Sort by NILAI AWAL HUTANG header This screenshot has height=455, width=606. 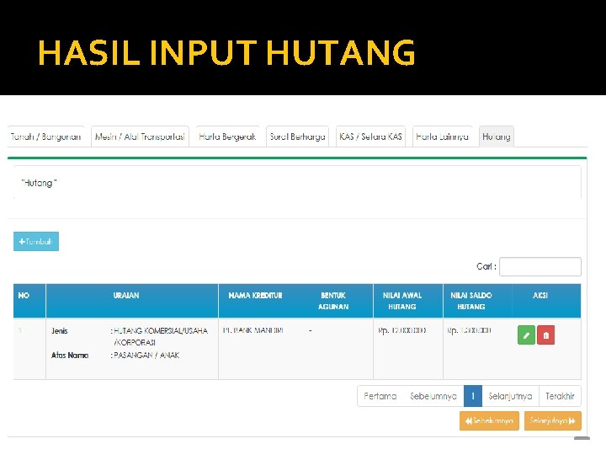click(x=408, y=301)
